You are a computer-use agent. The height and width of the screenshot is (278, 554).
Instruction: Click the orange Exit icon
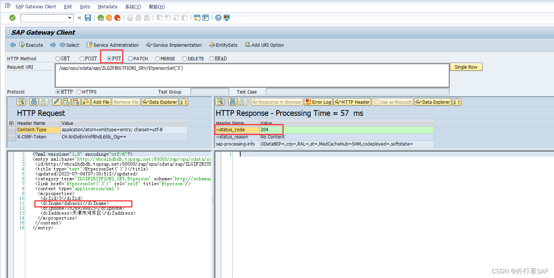click(x=109, y=18)
